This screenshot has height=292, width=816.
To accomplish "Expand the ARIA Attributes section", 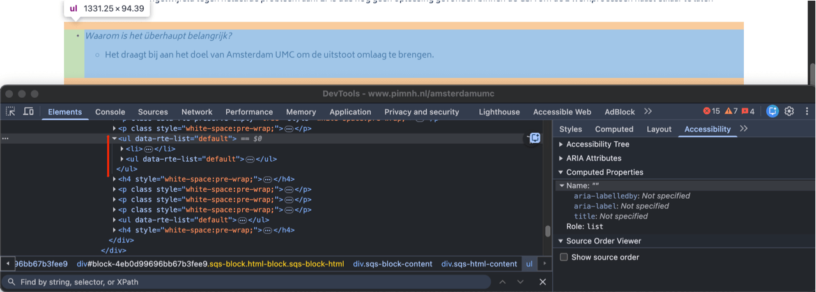I will point(562,158).
